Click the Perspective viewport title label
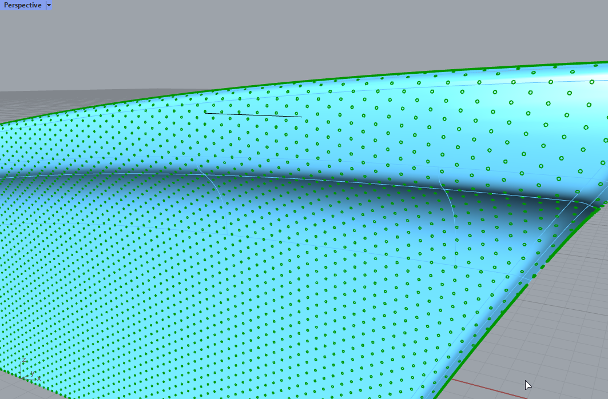The height and width of the screenshot is (399, 608). click(22, 5)
